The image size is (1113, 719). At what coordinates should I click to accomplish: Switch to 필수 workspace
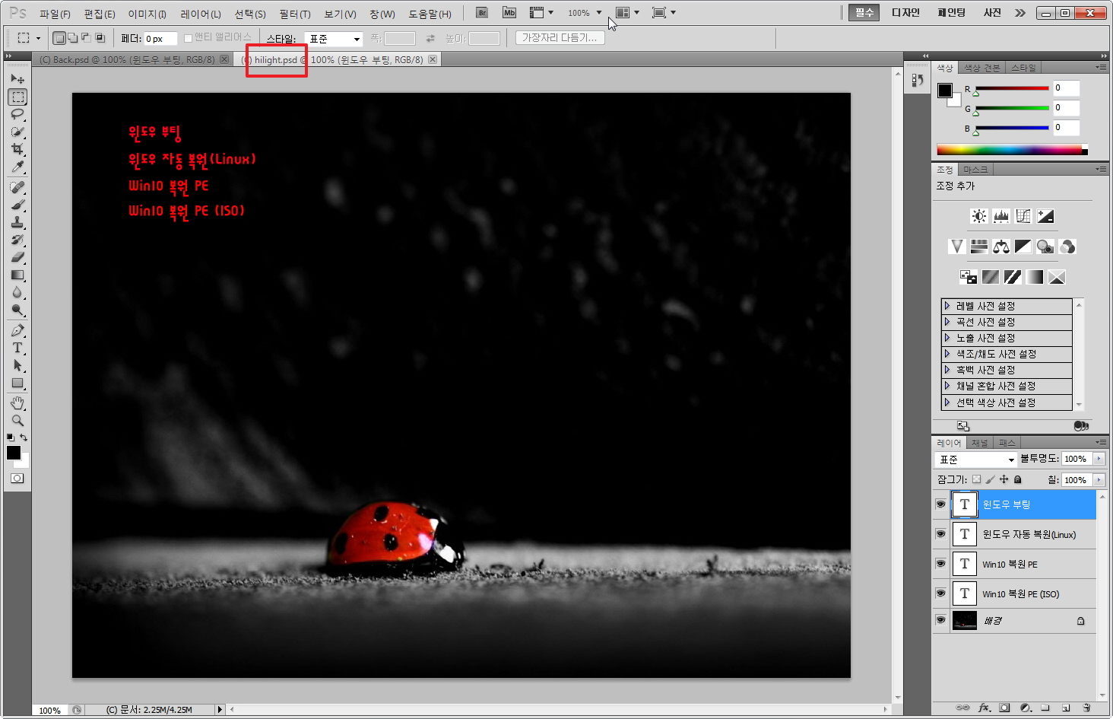(864, 13)
